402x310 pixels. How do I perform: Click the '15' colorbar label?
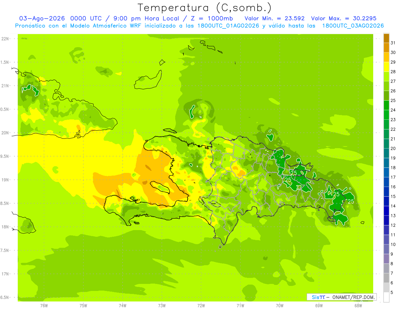[393, 196]
